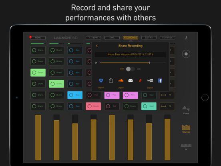Open the Recordings tab
The height and width of the screenshot is (166, 221).
pos(131,38)
